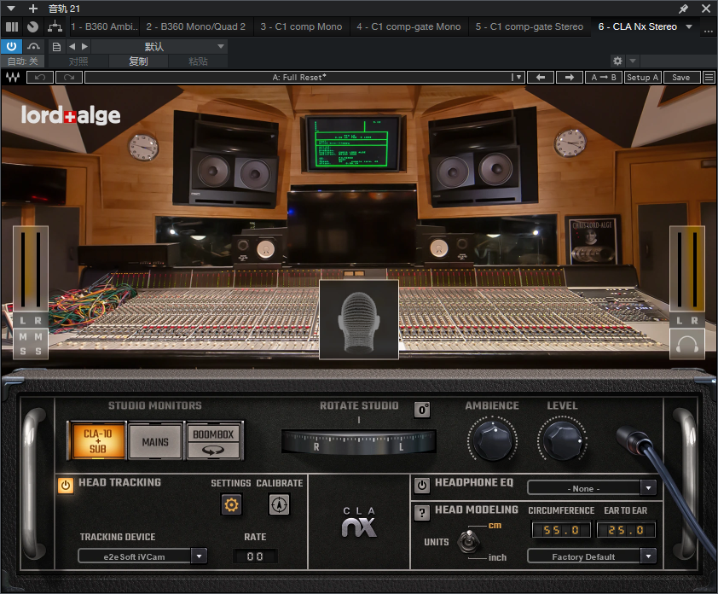
Task: Pin the plugin window with the pushpin icon
Action: point(683,9)
